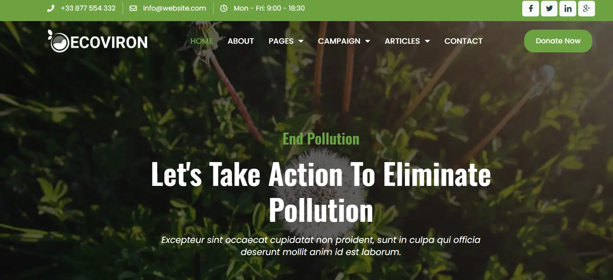
Task: Open the Twitter social icon
Action: pyautogui.click(x=549, y=8)
